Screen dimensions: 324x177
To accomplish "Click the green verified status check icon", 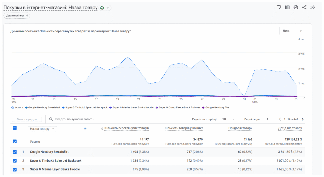I will pyautogui.click(x=102, y=8).
